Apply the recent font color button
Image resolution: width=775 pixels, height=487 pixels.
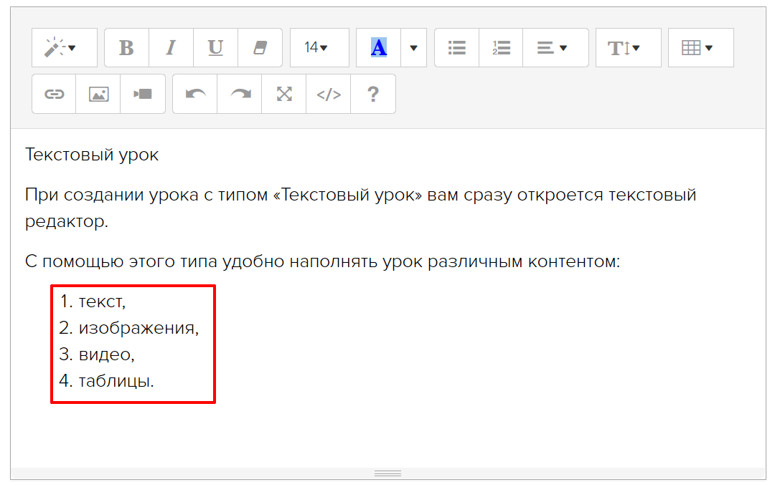pos(378,48)
